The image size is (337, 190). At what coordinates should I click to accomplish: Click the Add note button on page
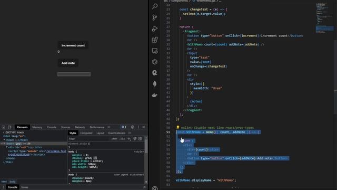point(68,63)
